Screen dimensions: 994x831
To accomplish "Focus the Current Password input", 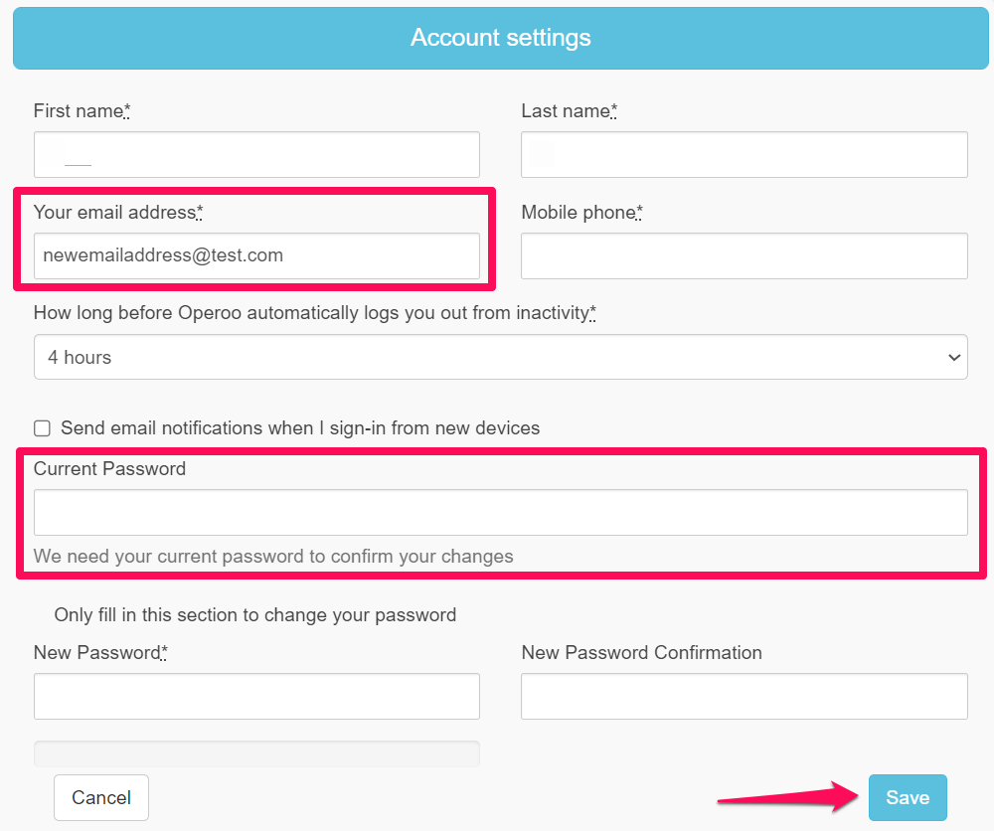I will tap(500, 513).
